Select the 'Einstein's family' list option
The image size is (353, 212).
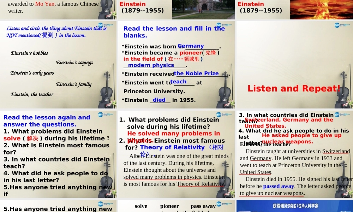point(74,84)
